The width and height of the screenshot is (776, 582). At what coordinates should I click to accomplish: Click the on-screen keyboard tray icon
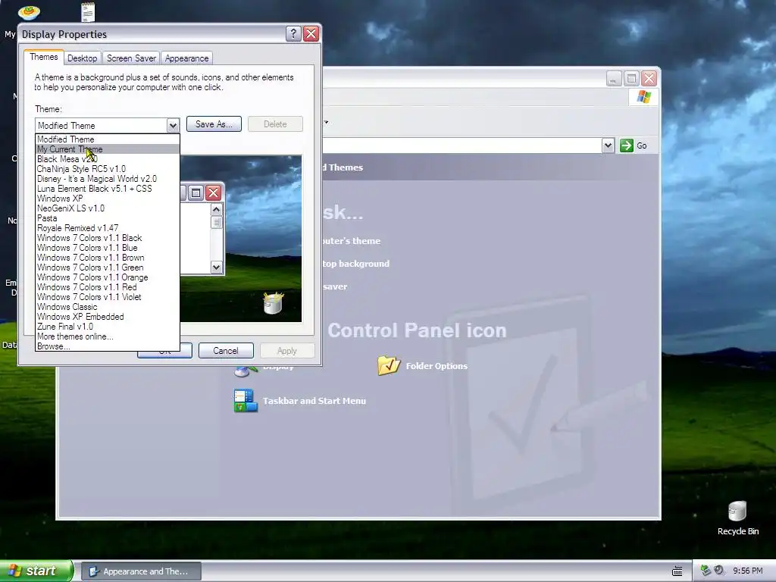click(677, 571)
